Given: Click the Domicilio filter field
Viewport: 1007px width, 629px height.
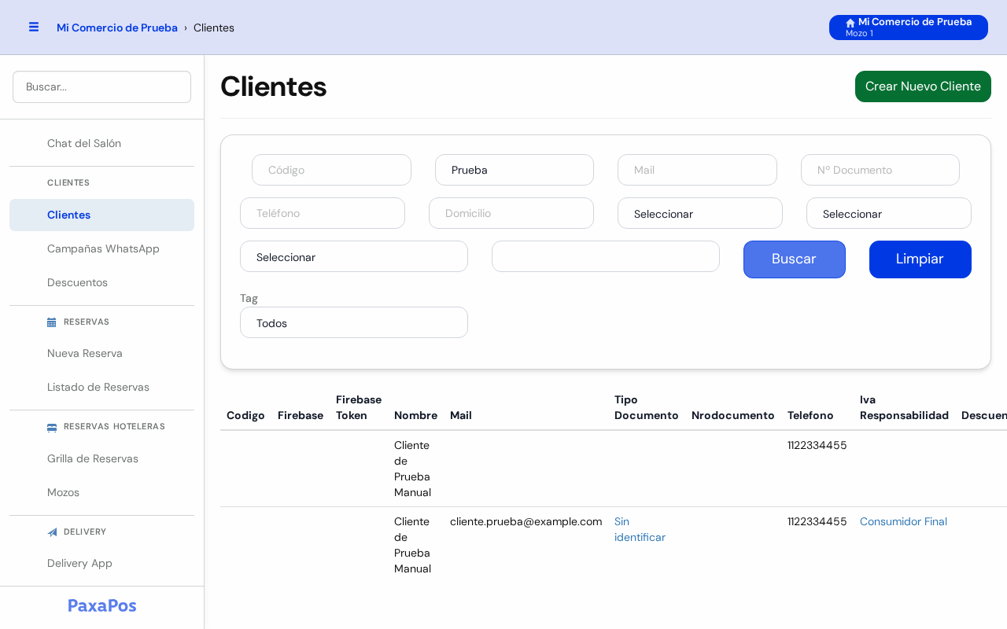Looking at the screenshot, I should click(511, 213).
